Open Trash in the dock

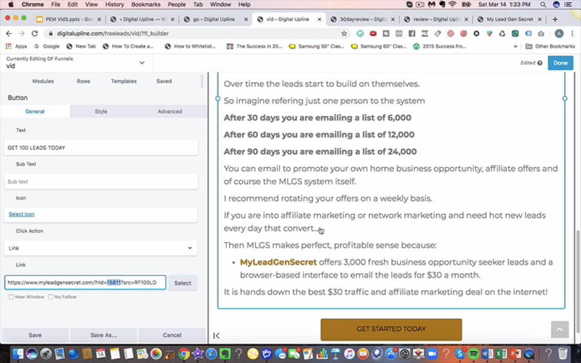(562, 354)
